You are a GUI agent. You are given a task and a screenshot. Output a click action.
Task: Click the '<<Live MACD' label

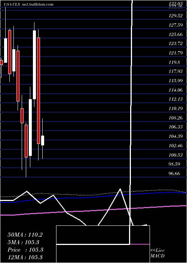[157, 253]
